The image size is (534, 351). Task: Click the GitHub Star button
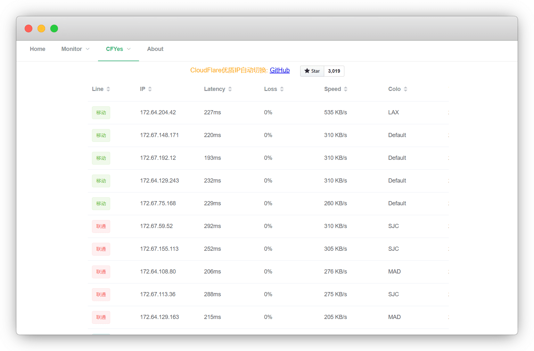[312, 71]
